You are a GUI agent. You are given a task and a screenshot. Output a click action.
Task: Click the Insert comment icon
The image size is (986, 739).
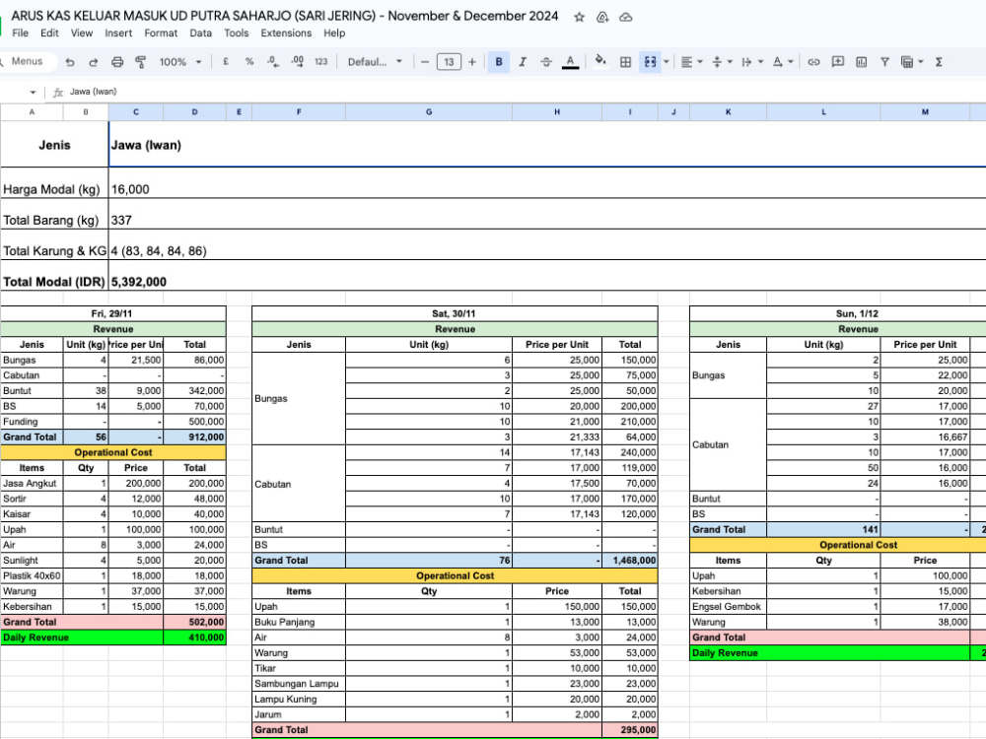(837, 61)
